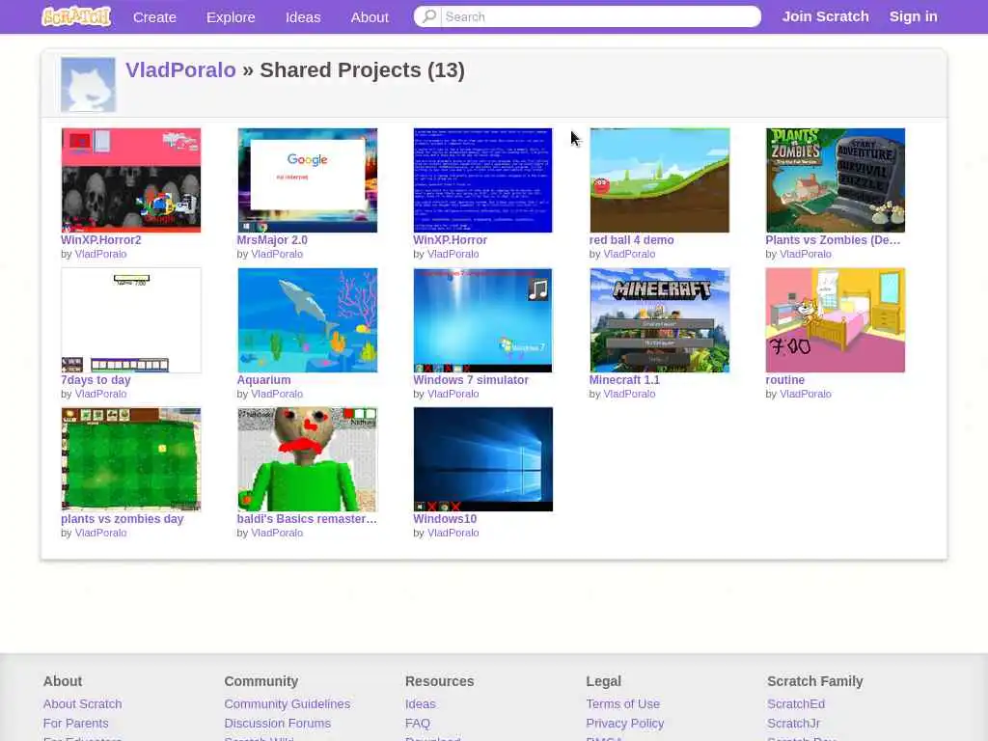This screenshot has height=741, width=988.
Task: Click the routine title link
Action: pyautogui.click(x=785, y=380)
